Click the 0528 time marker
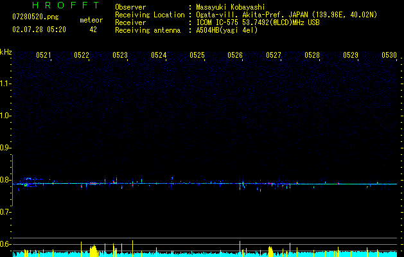This screenshot has width=404, height=257. click(312, 55)
